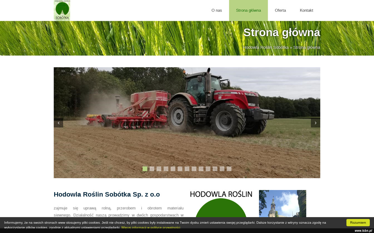Advance slider with right arrow

(315, 123)
